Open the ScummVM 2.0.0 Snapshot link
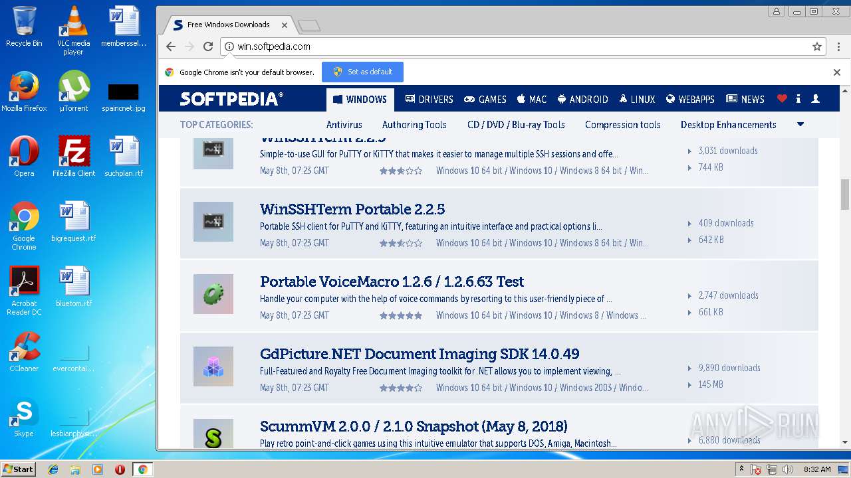The width and height of the screenshot is (851, 478). pos(414,426)
